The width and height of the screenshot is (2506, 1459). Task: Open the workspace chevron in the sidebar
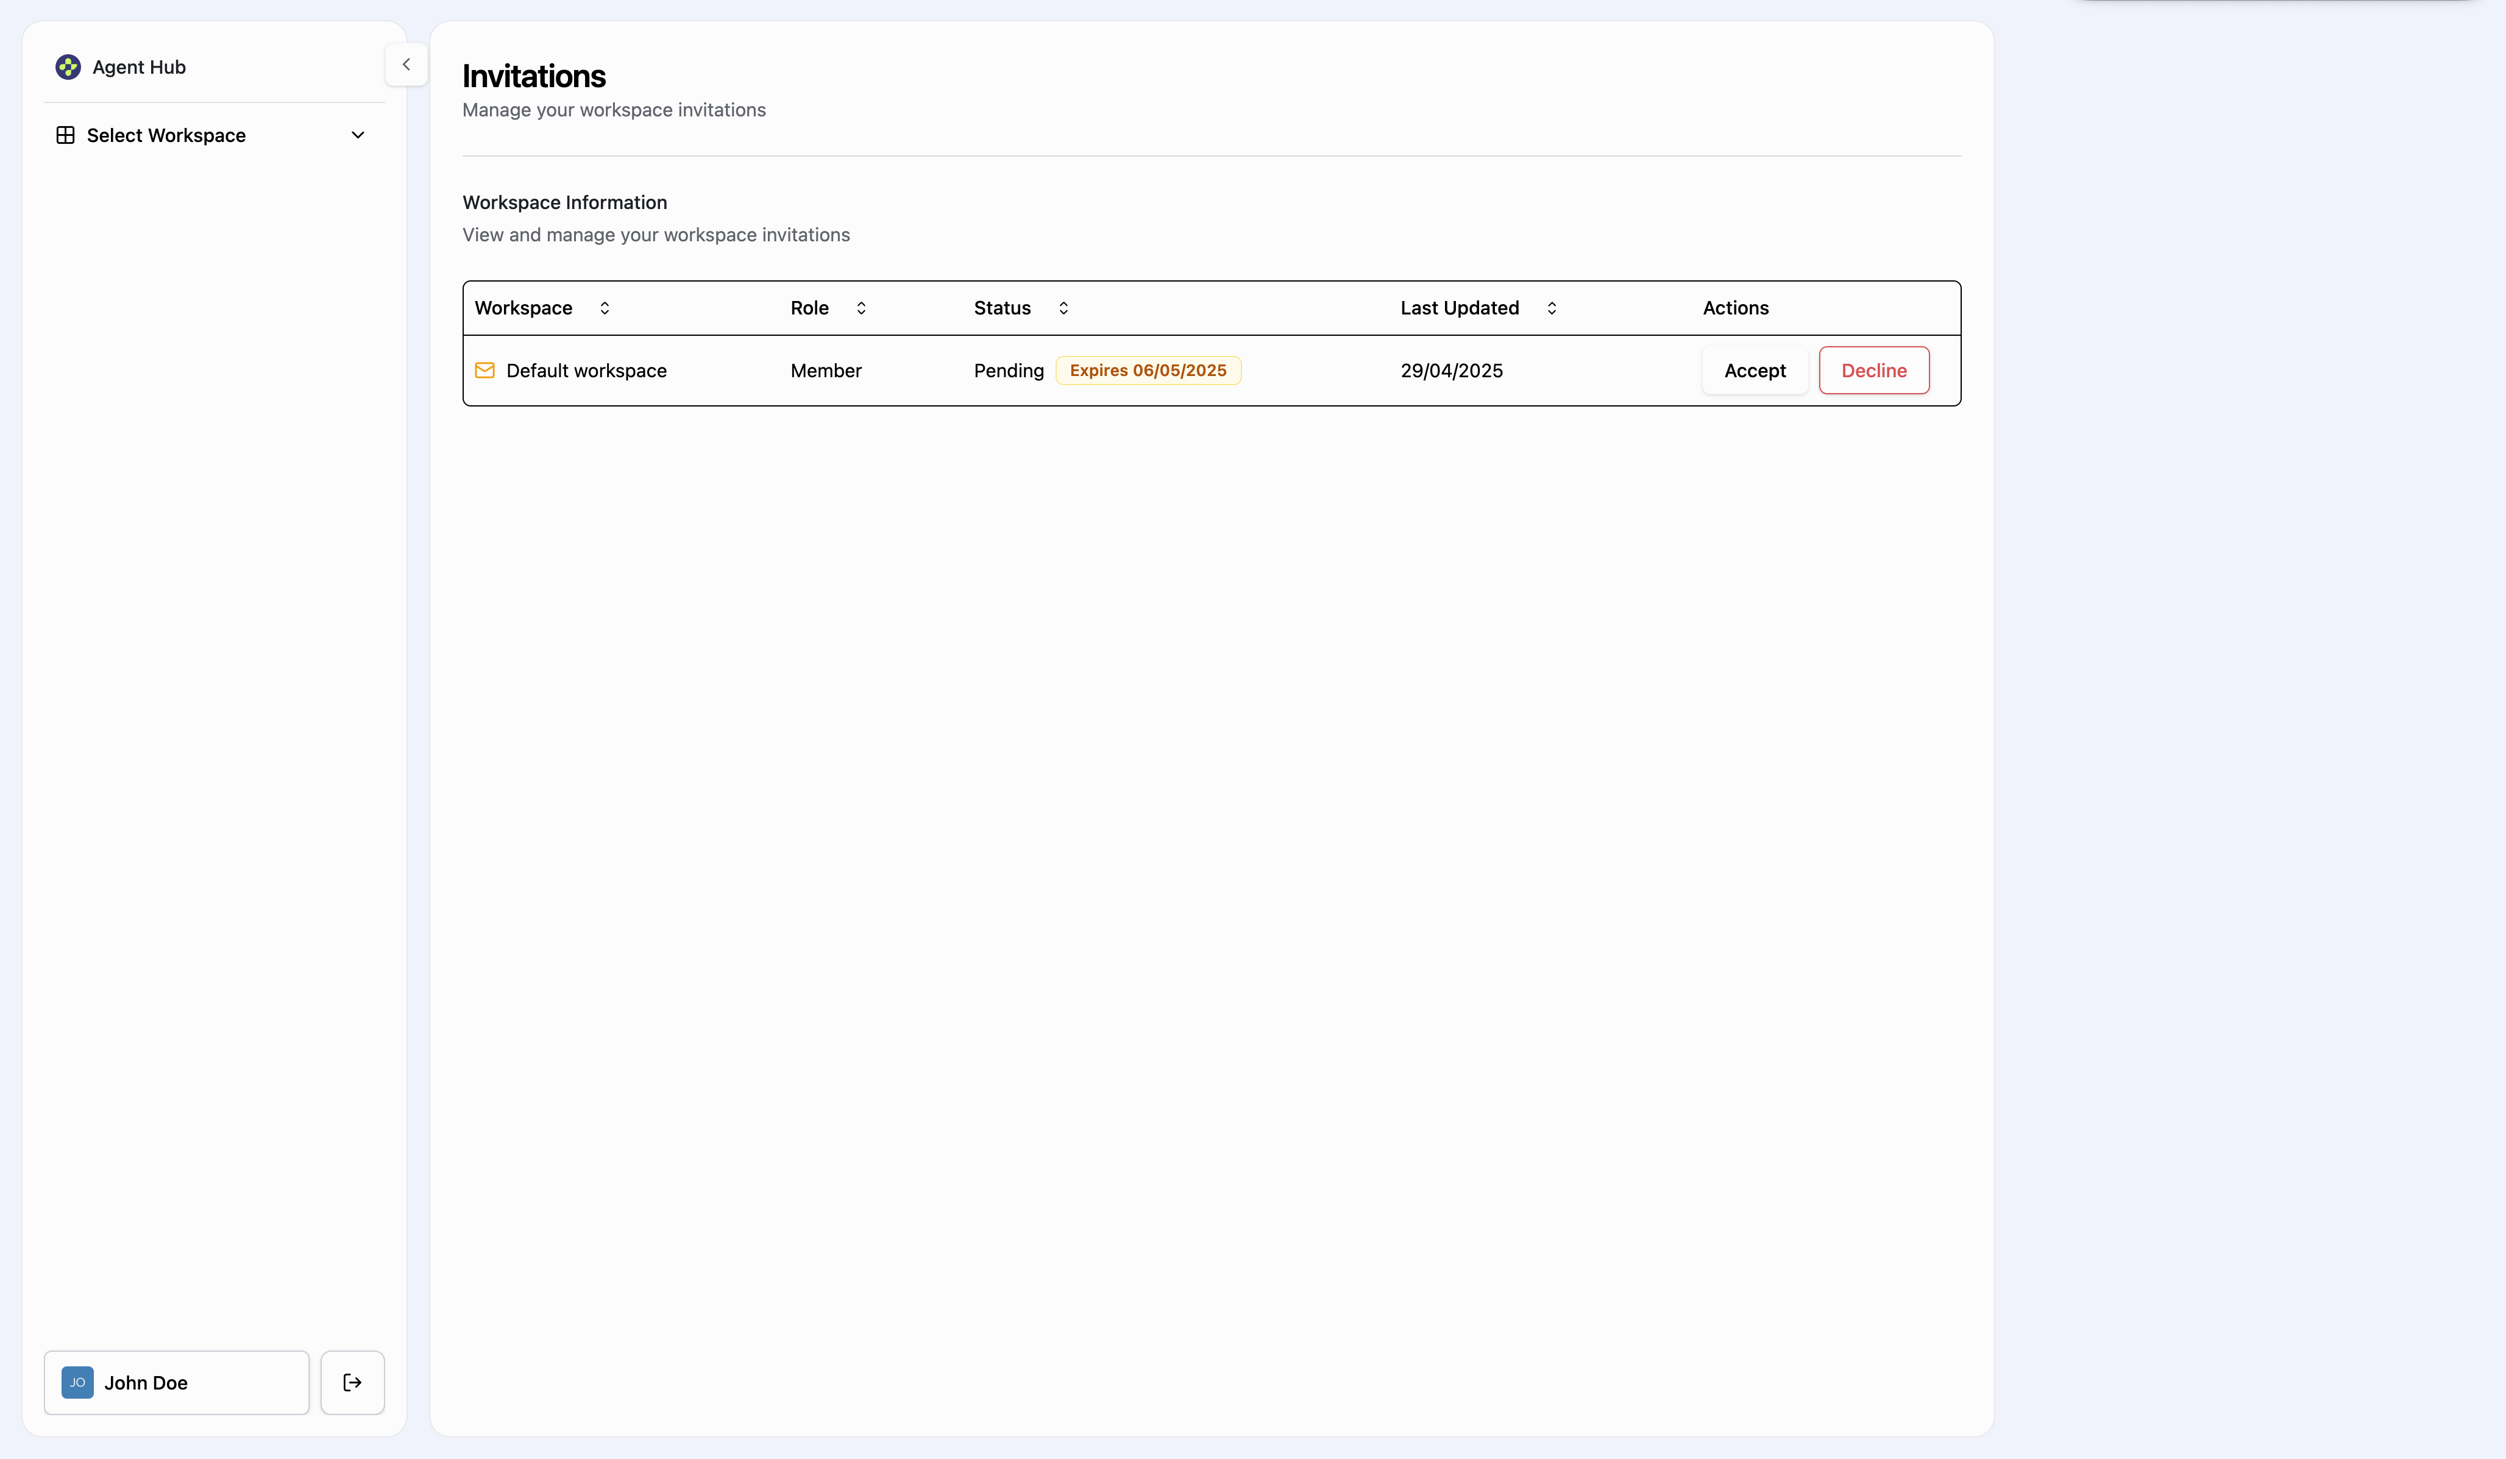tap(357, 134)
